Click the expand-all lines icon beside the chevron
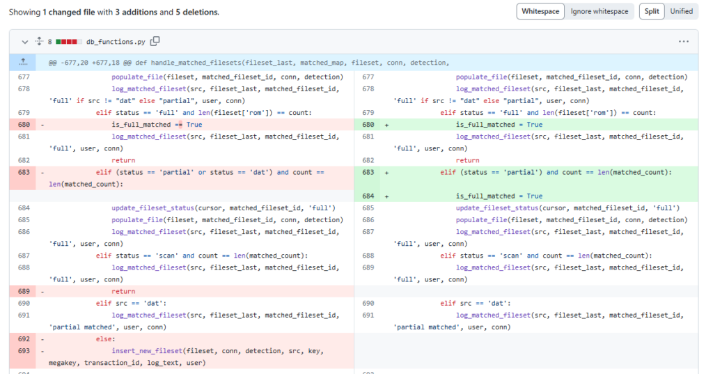The image size is (713, 374). [x=39, y=42]
